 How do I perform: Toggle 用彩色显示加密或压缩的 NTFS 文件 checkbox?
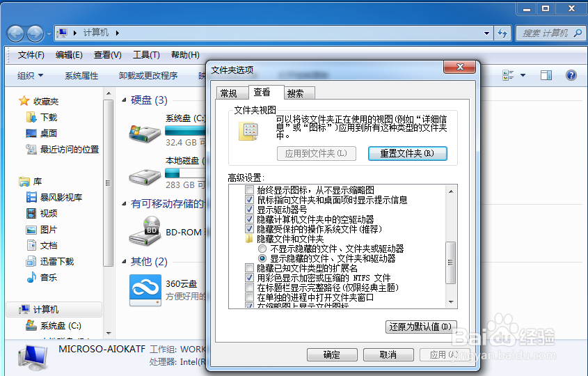pyautogui.click(x=249, y=278)
